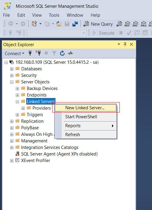Click the New Query toolbar button
Viewport: 152px width, 210px height.
(x=98, y=24)
